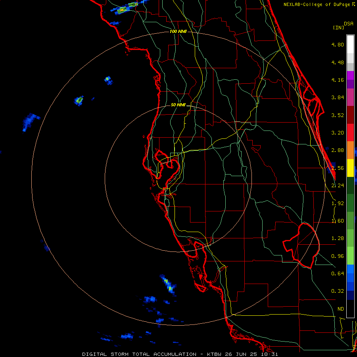Select the 0.96 legend value

(x=338, y=256)
